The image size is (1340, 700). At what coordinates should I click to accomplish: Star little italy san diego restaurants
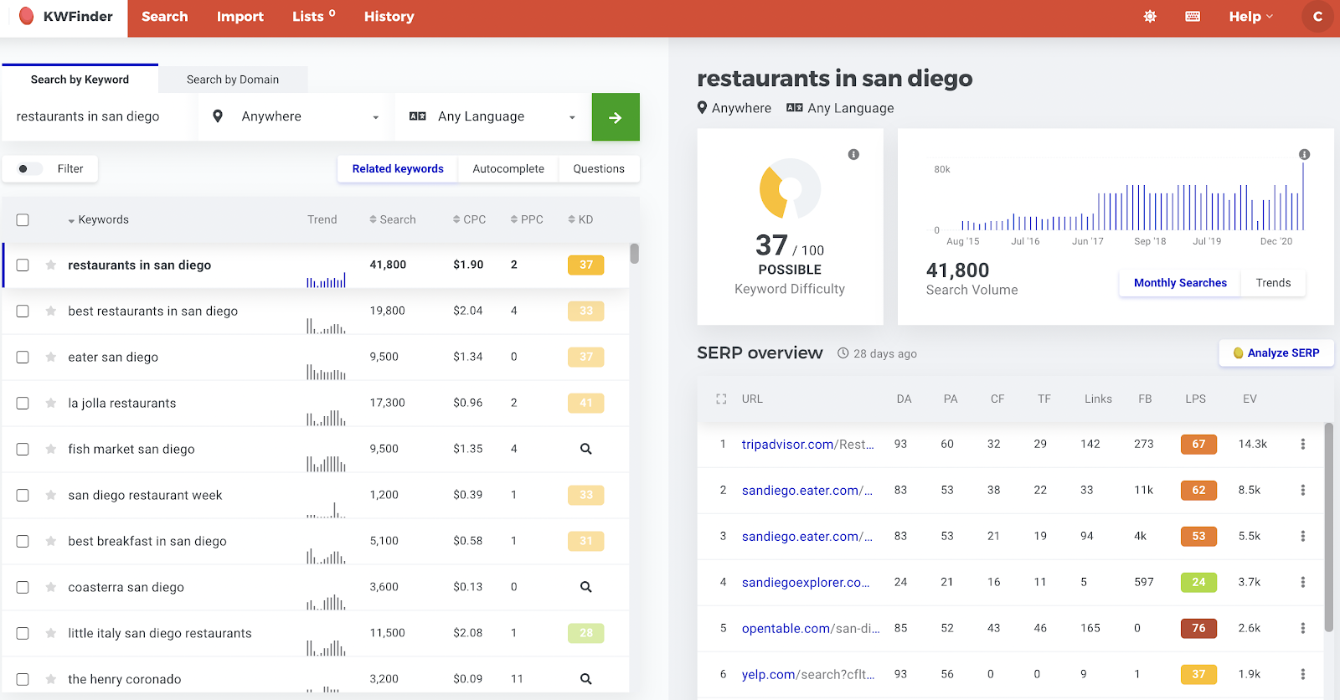point(51,634)
